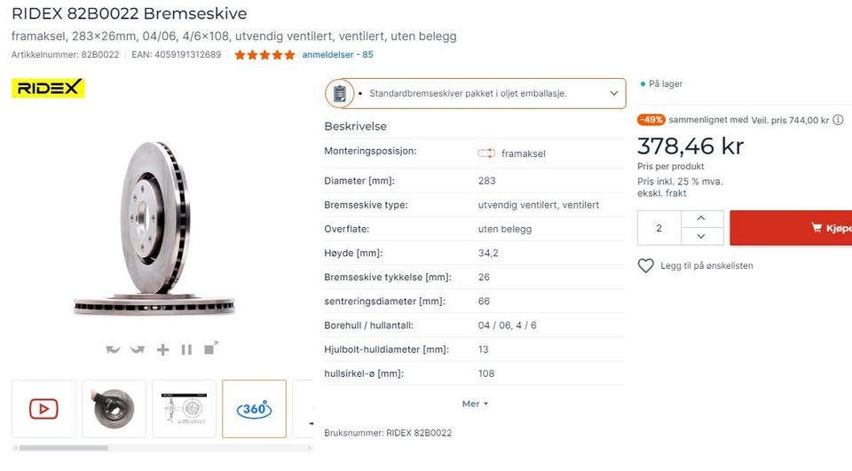This screenshot has height=471, width=852.
Task: Increase the quantity with the up arrow
Action: coord(702,218)
